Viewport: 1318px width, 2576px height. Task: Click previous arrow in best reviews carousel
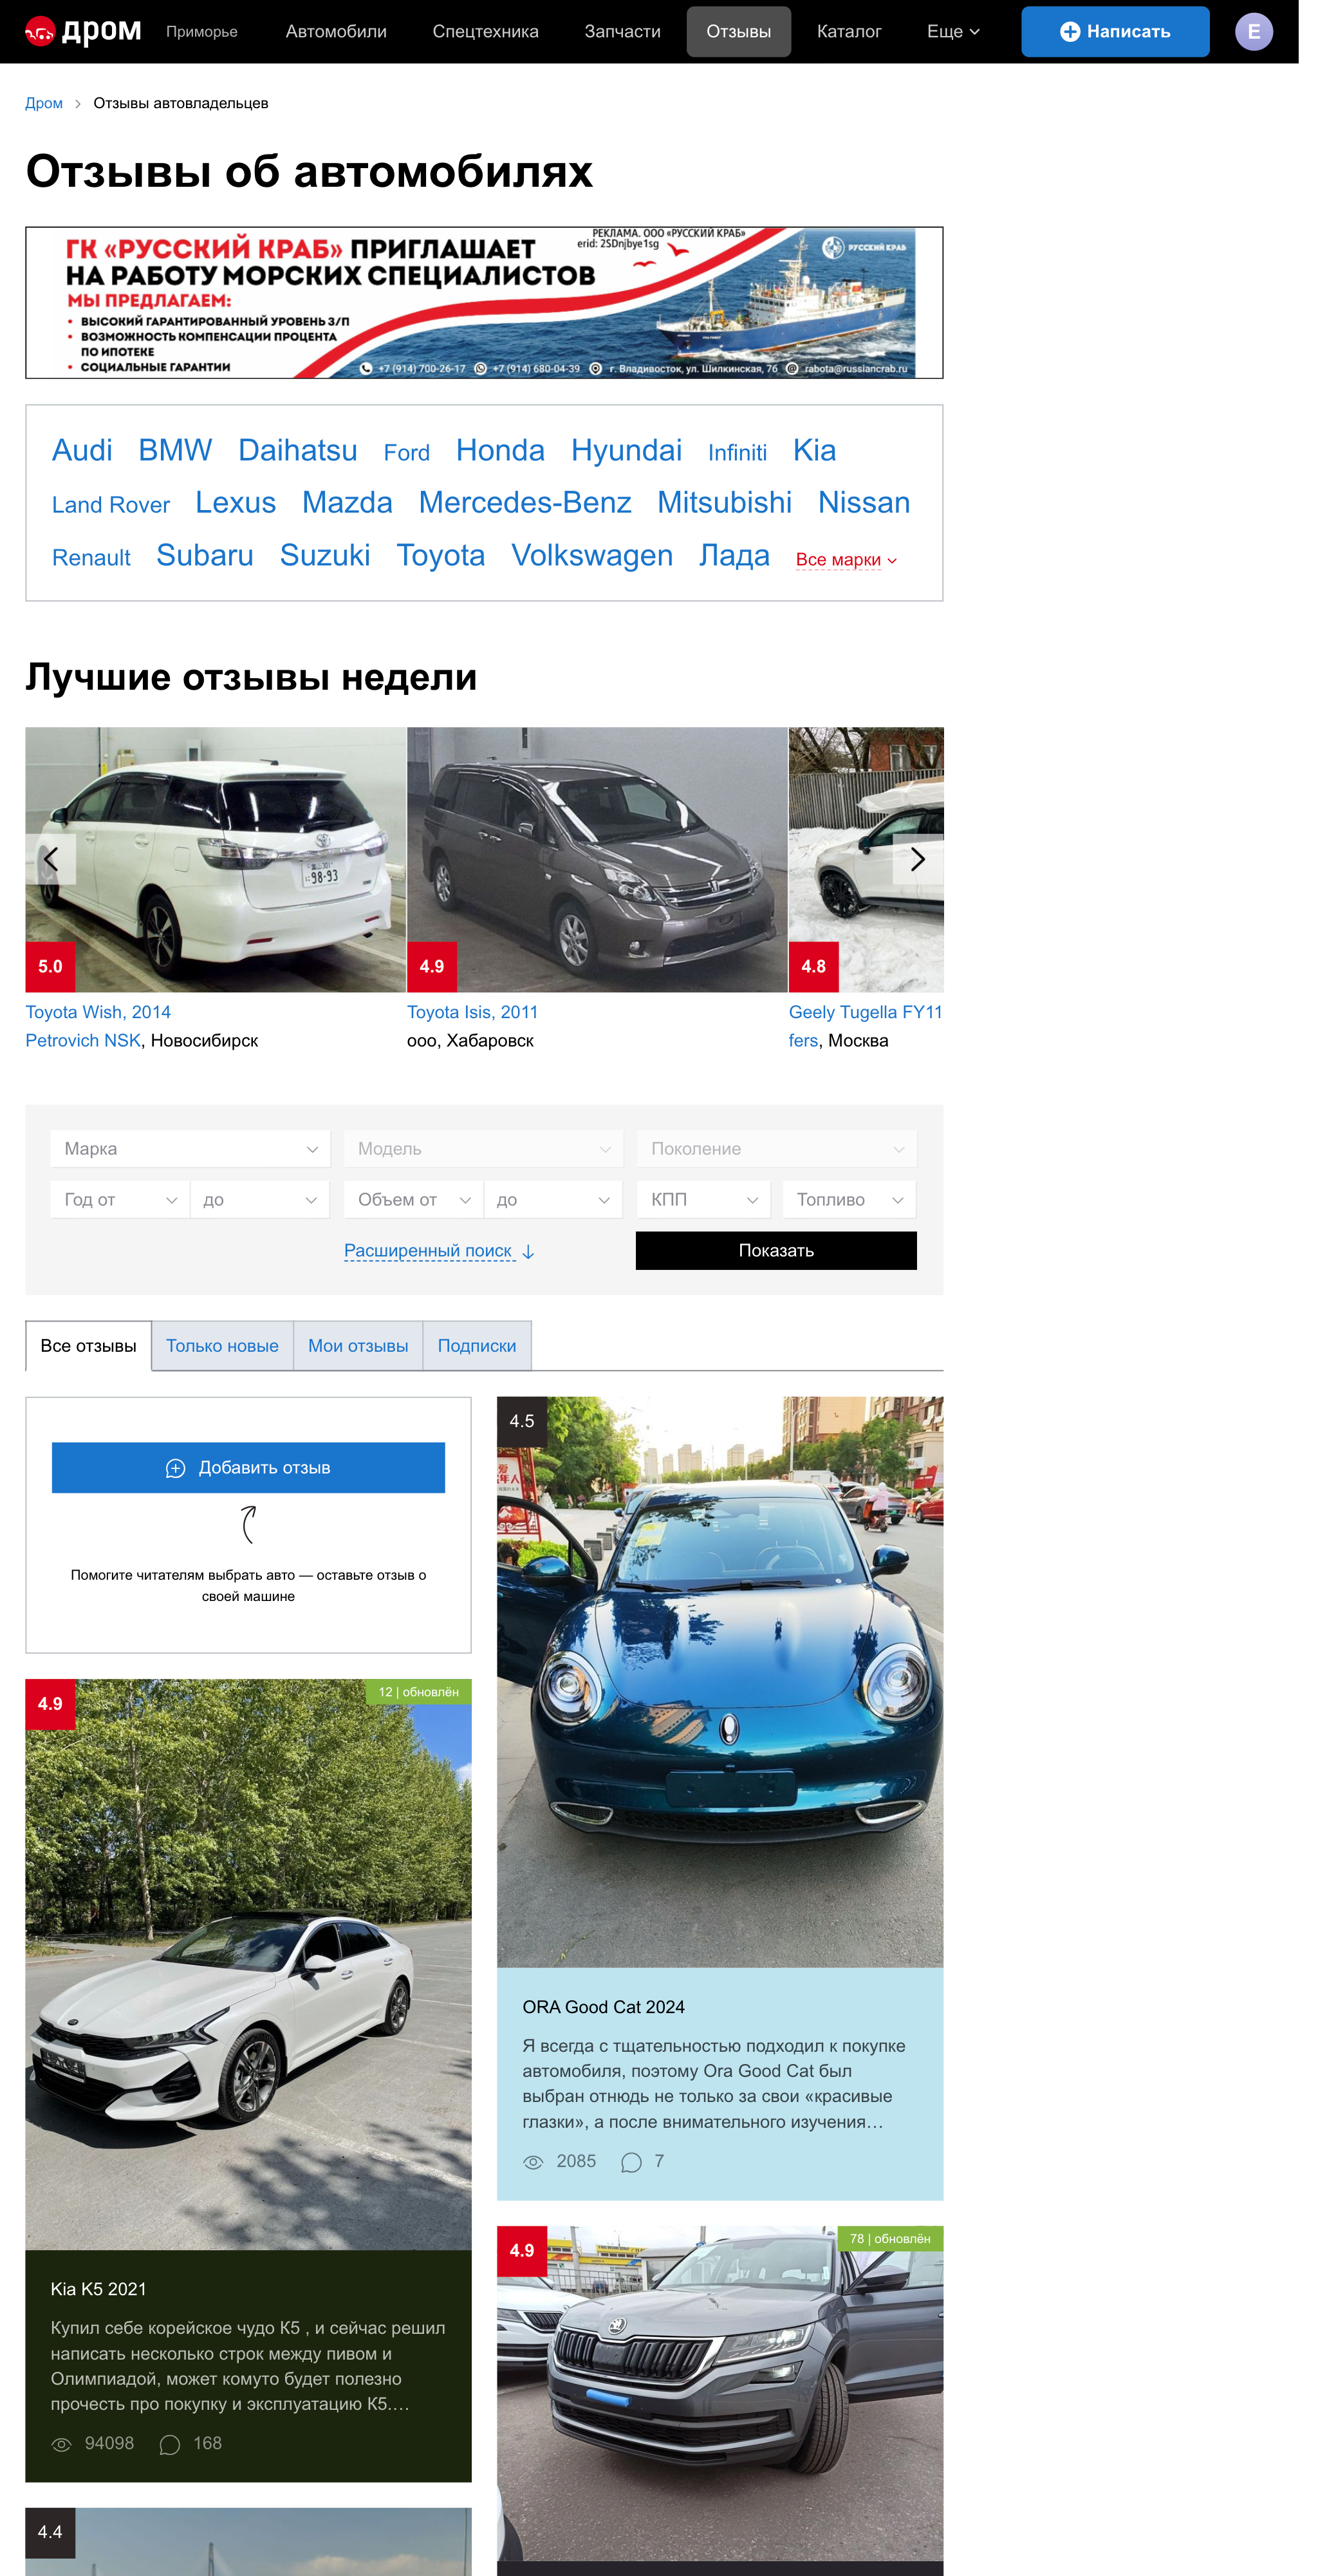tap(51, 859)
